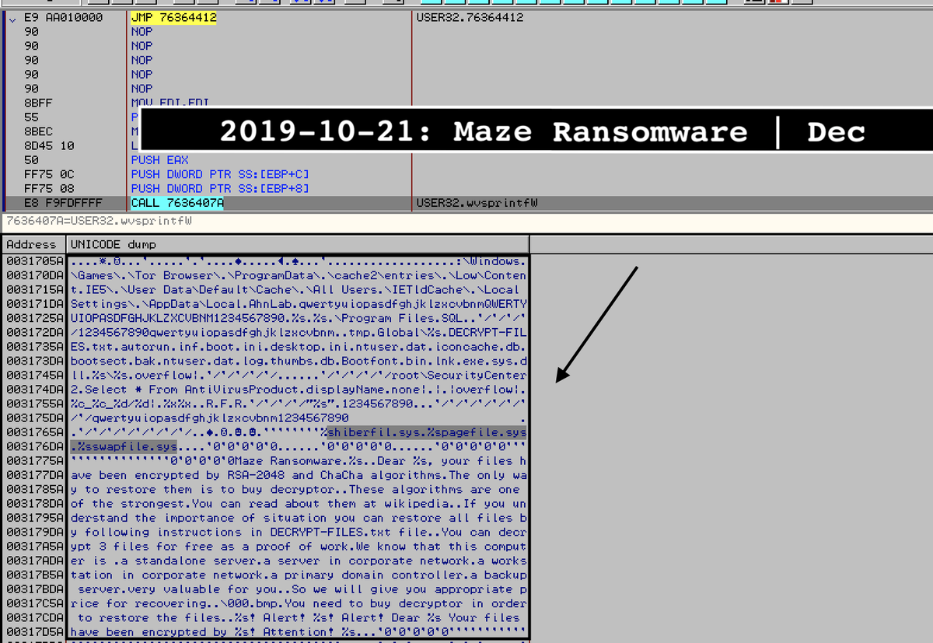Click the USER32.76364412 comment text

click(470, 17)
